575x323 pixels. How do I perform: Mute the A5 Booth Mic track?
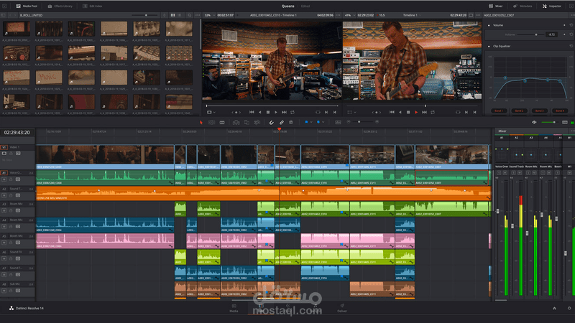tap(4, 243)
